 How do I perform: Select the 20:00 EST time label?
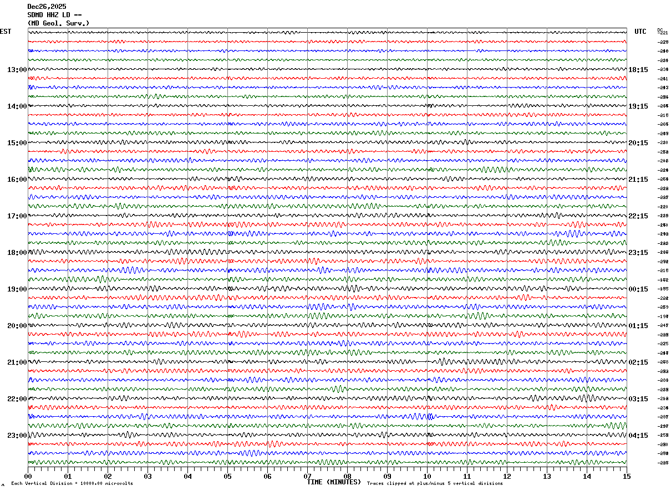click(x=17, y=326)
